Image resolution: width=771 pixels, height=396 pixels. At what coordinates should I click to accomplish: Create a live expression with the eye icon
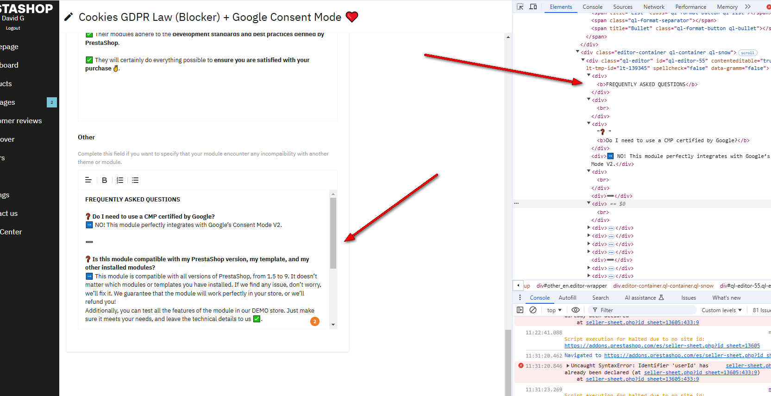(576, 310)
